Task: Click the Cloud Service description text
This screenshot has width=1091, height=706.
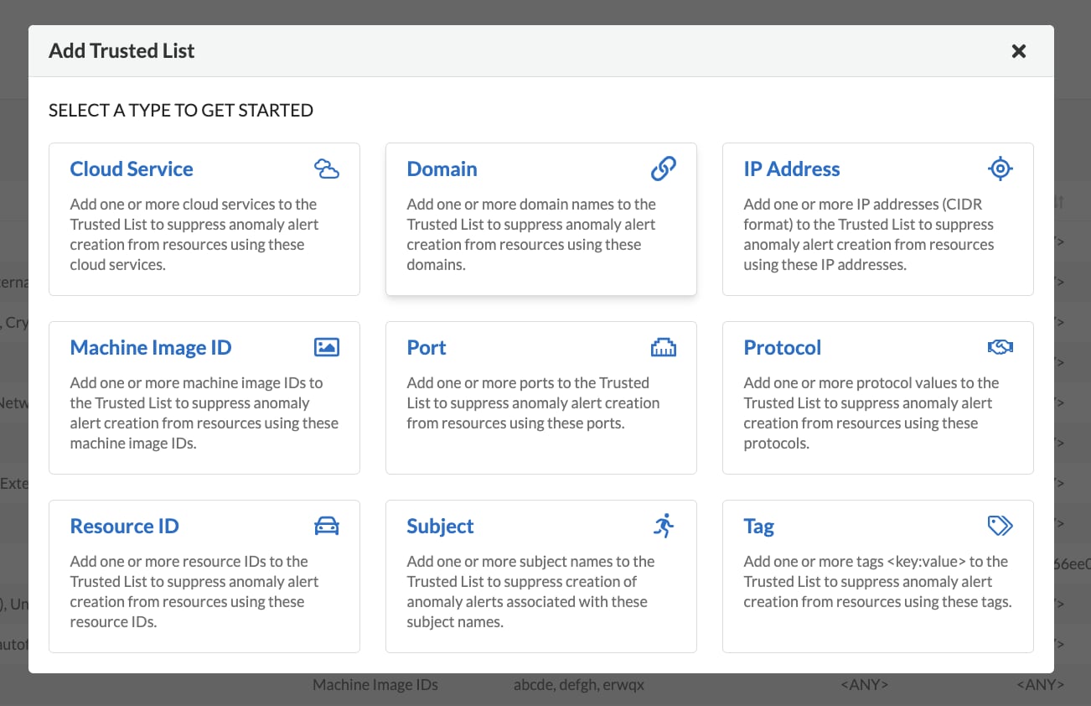Action: tap(194, 234)
